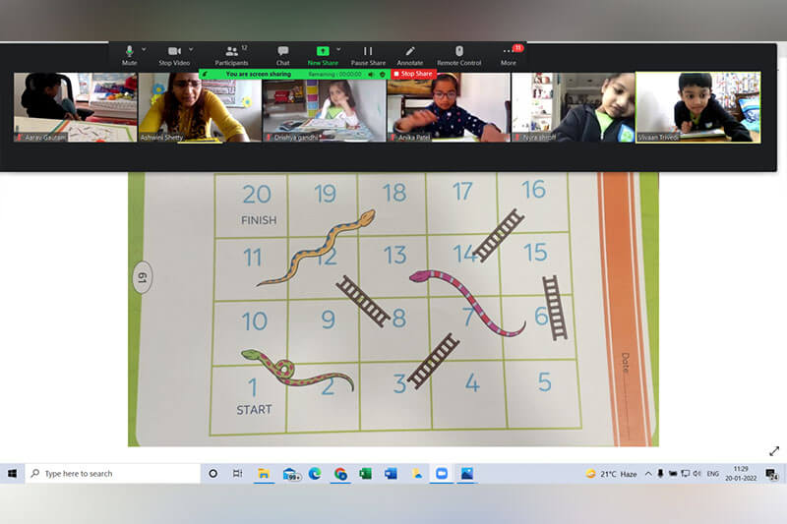The height and width of the screenshot is (524, 787).
Task: Open the Windows Start menu
Action: click(x=12, y=473)
